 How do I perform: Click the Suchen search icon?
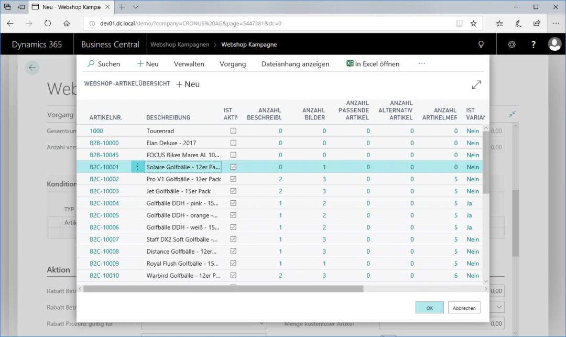click(91, 64)
